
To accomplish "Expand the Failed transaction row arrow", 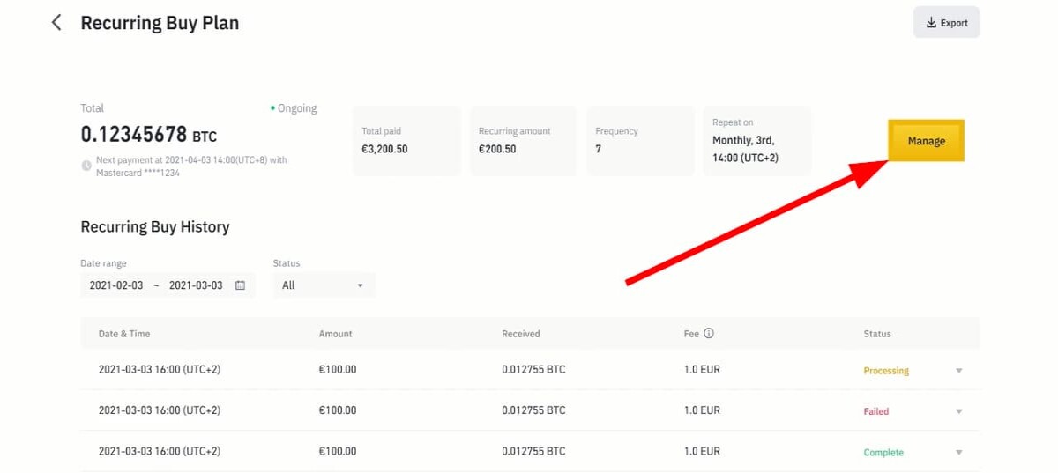I will [959, 411].
